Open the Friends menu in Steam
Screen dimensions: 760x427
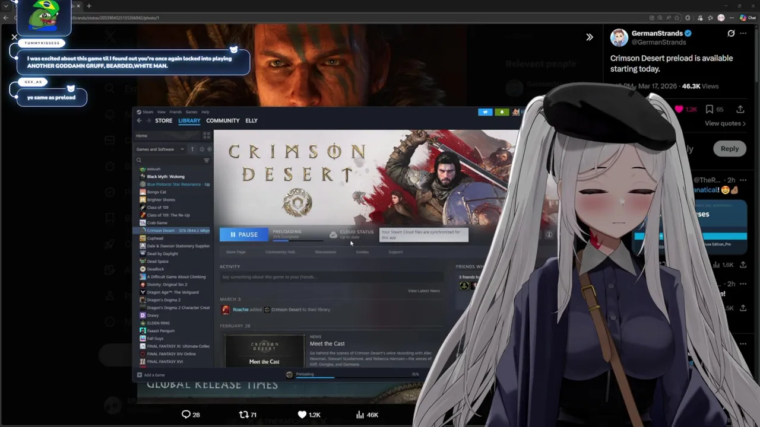click(x=175, y=111)
